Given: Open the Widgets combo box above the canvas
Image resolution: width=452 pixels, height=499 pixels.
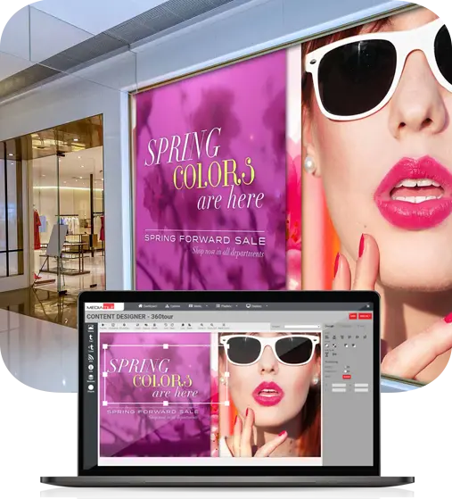Looking at the screenshot, I should coord(301,327).
